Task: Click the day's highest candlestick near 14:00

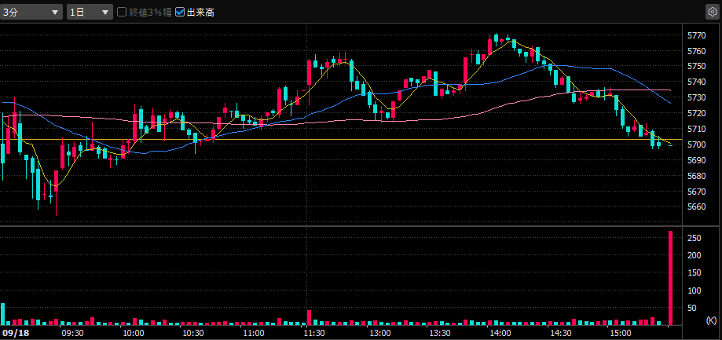Action: click(496, 41)
